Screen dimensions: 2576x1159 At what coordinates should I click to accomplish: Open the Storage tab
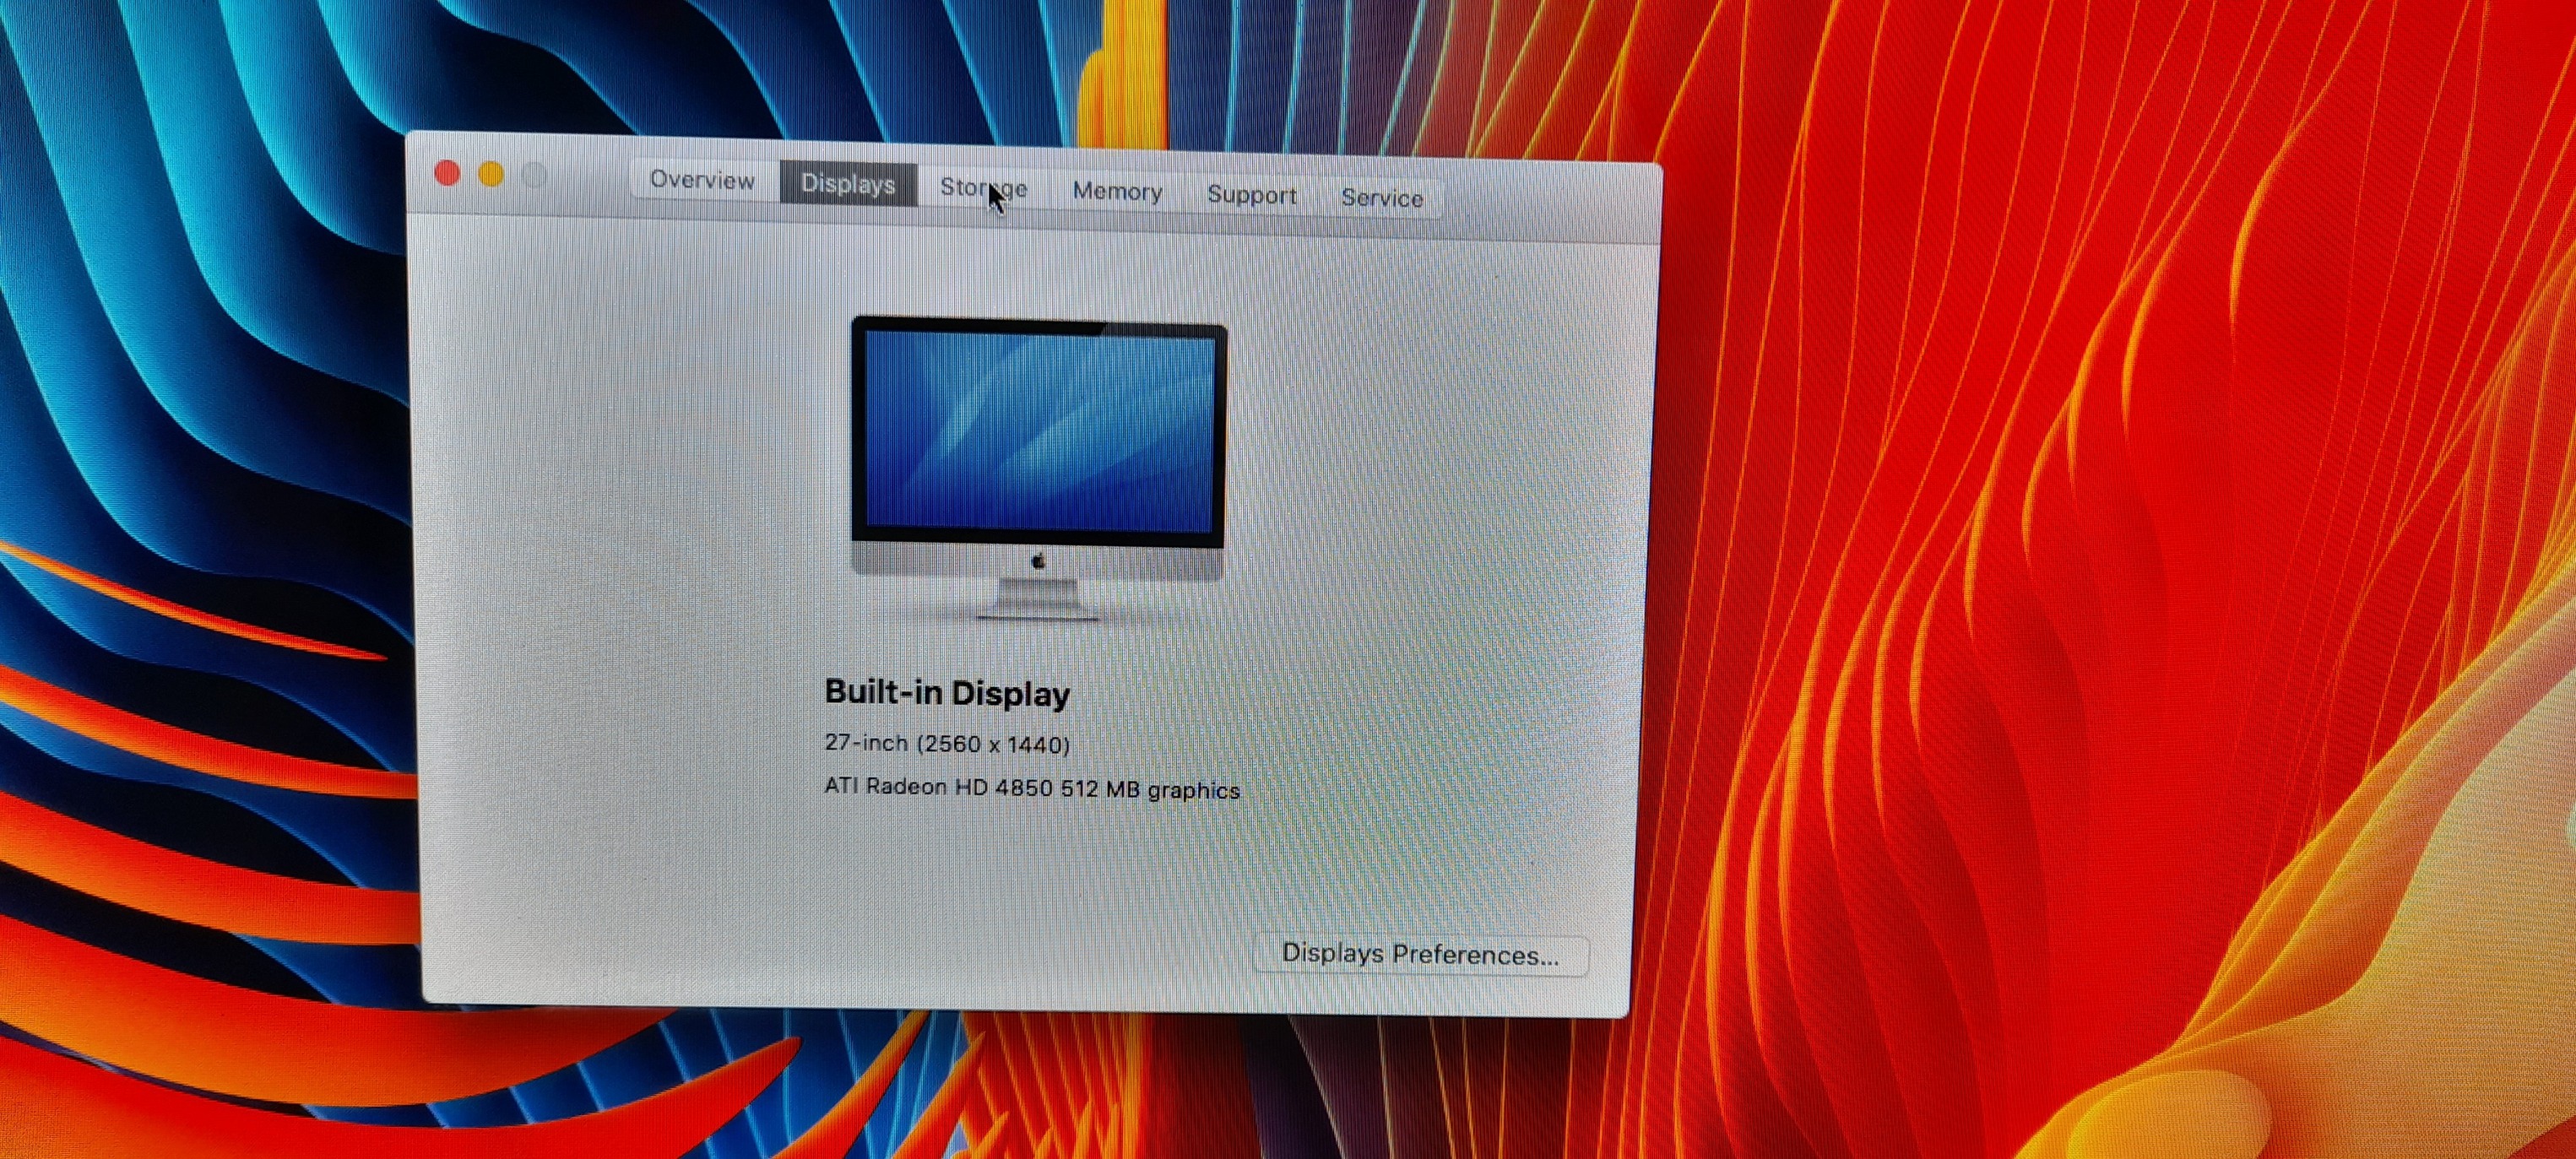click(x=983, y=188)
